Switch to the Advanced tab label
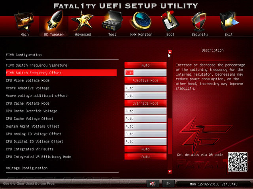Viewport: 253px width, 189px height. click(83, 34)
